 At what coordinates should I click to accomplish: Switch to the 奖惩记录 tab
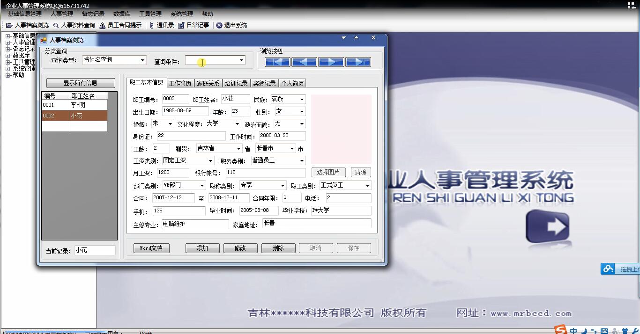[264, 84]
